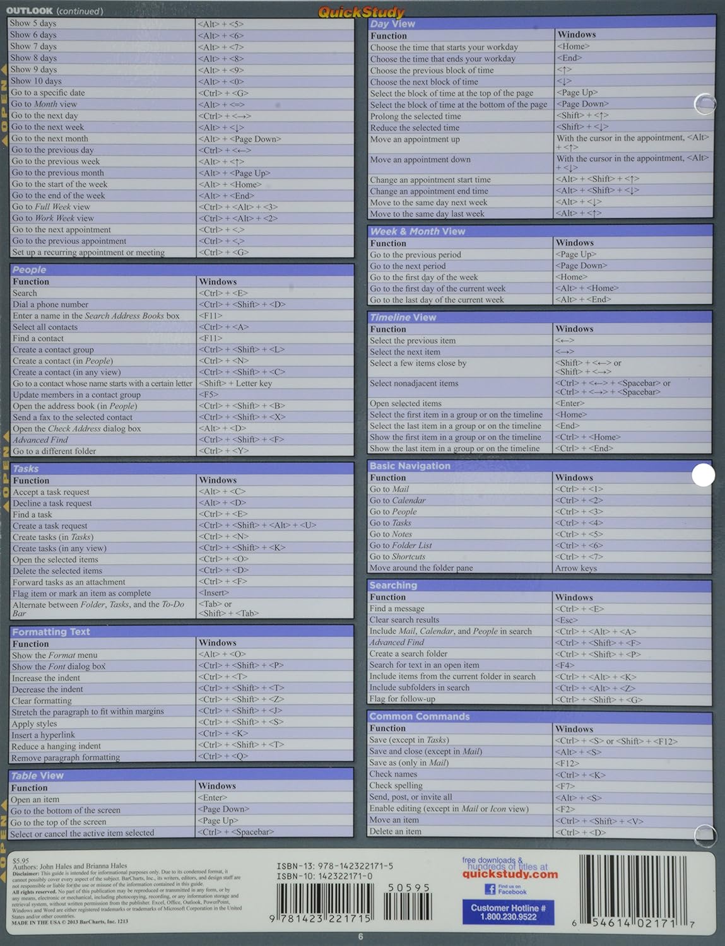The height and width of the screenshot is (946, 725).
Task: Click 'Create a contact group'
Action: pyautogui.click(x=53, y=349)
